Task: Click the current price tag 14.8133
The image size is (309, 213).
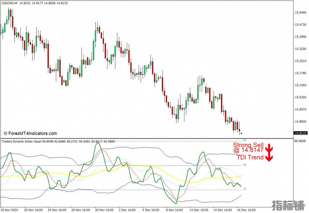Action: (x=301, y=133)
